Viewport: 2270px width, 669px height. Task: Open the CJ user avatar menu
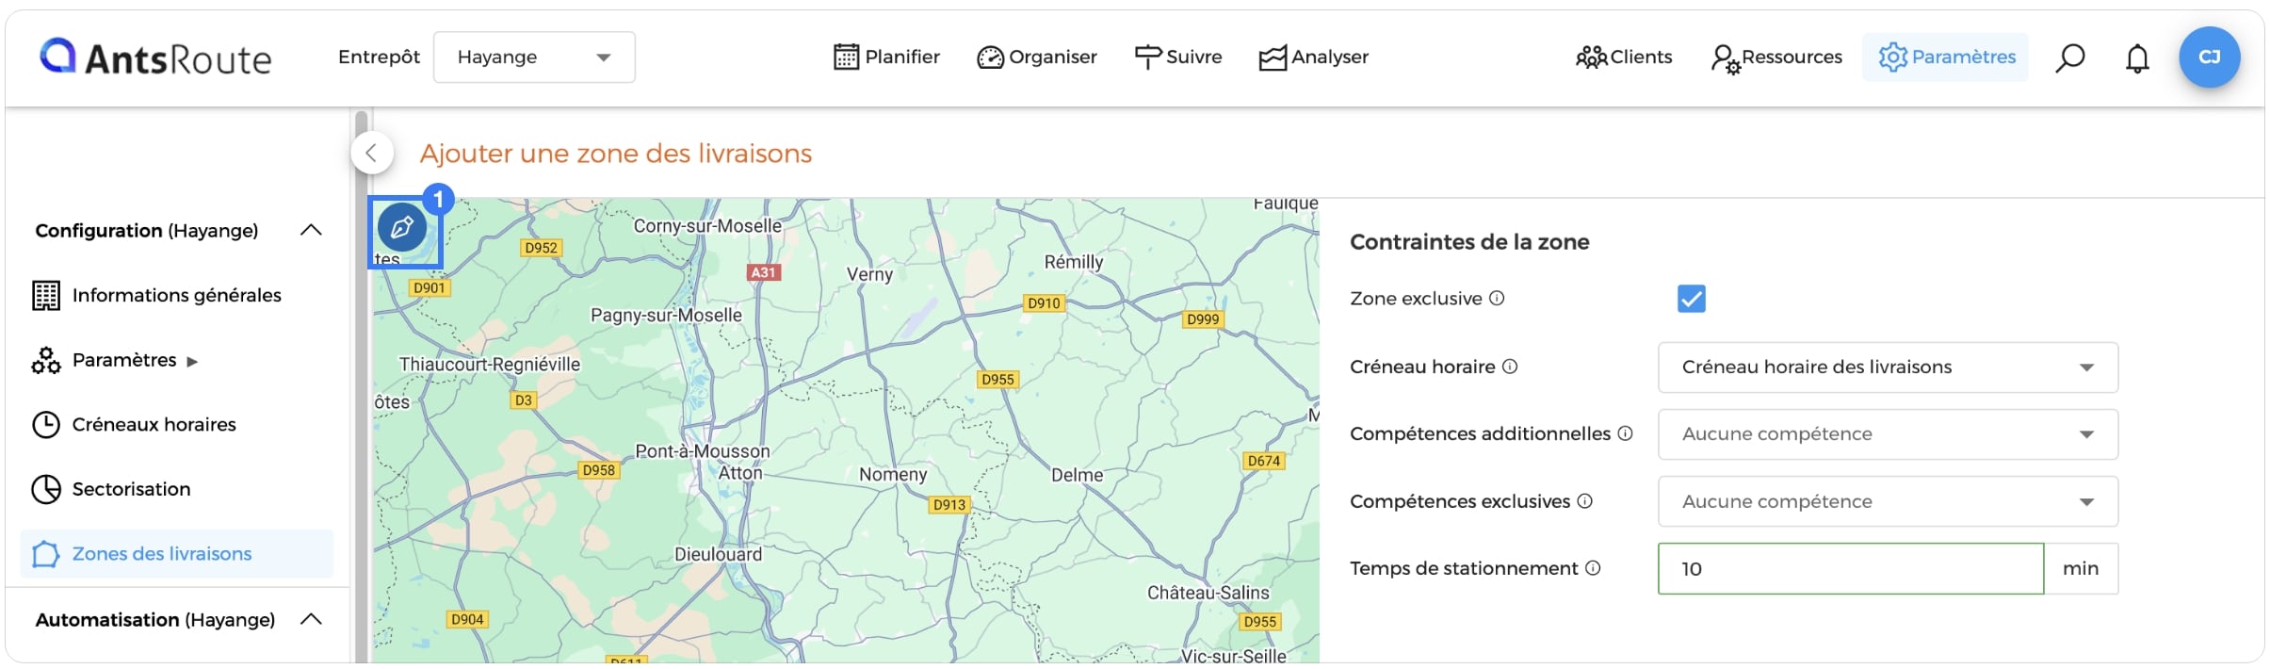click(2209, 57)
